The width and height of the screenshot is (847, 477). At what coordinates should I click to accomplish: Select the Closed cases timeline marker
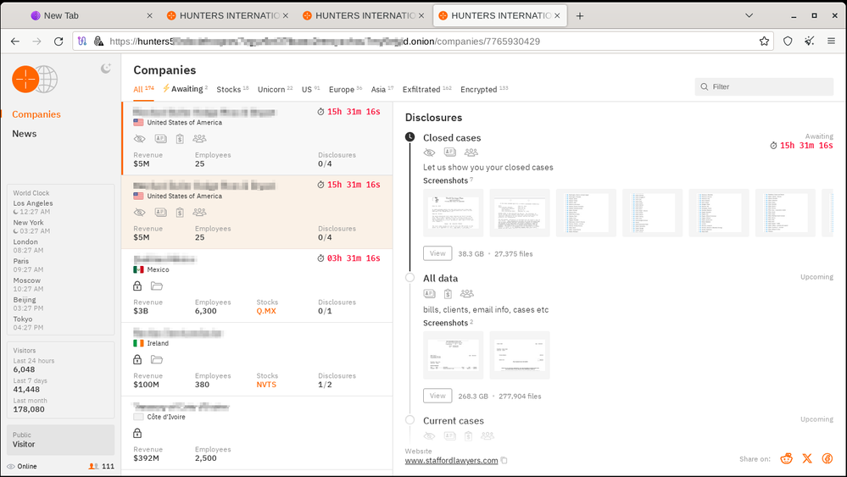(x=410, y=137)
